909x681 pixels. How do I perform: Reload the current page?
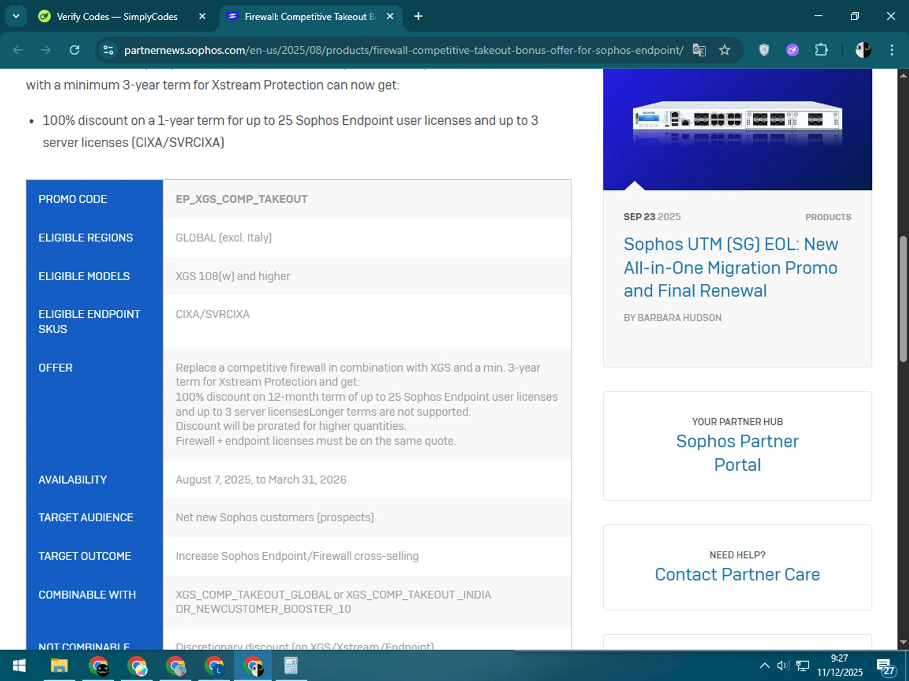coord(75,50)
